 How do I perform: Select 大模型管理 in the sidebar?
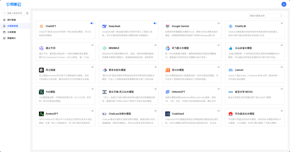pos(15,26)
